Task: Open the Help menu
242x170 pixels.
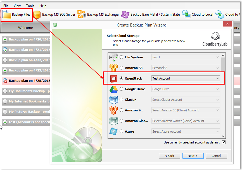Action: tap(43, 6)
